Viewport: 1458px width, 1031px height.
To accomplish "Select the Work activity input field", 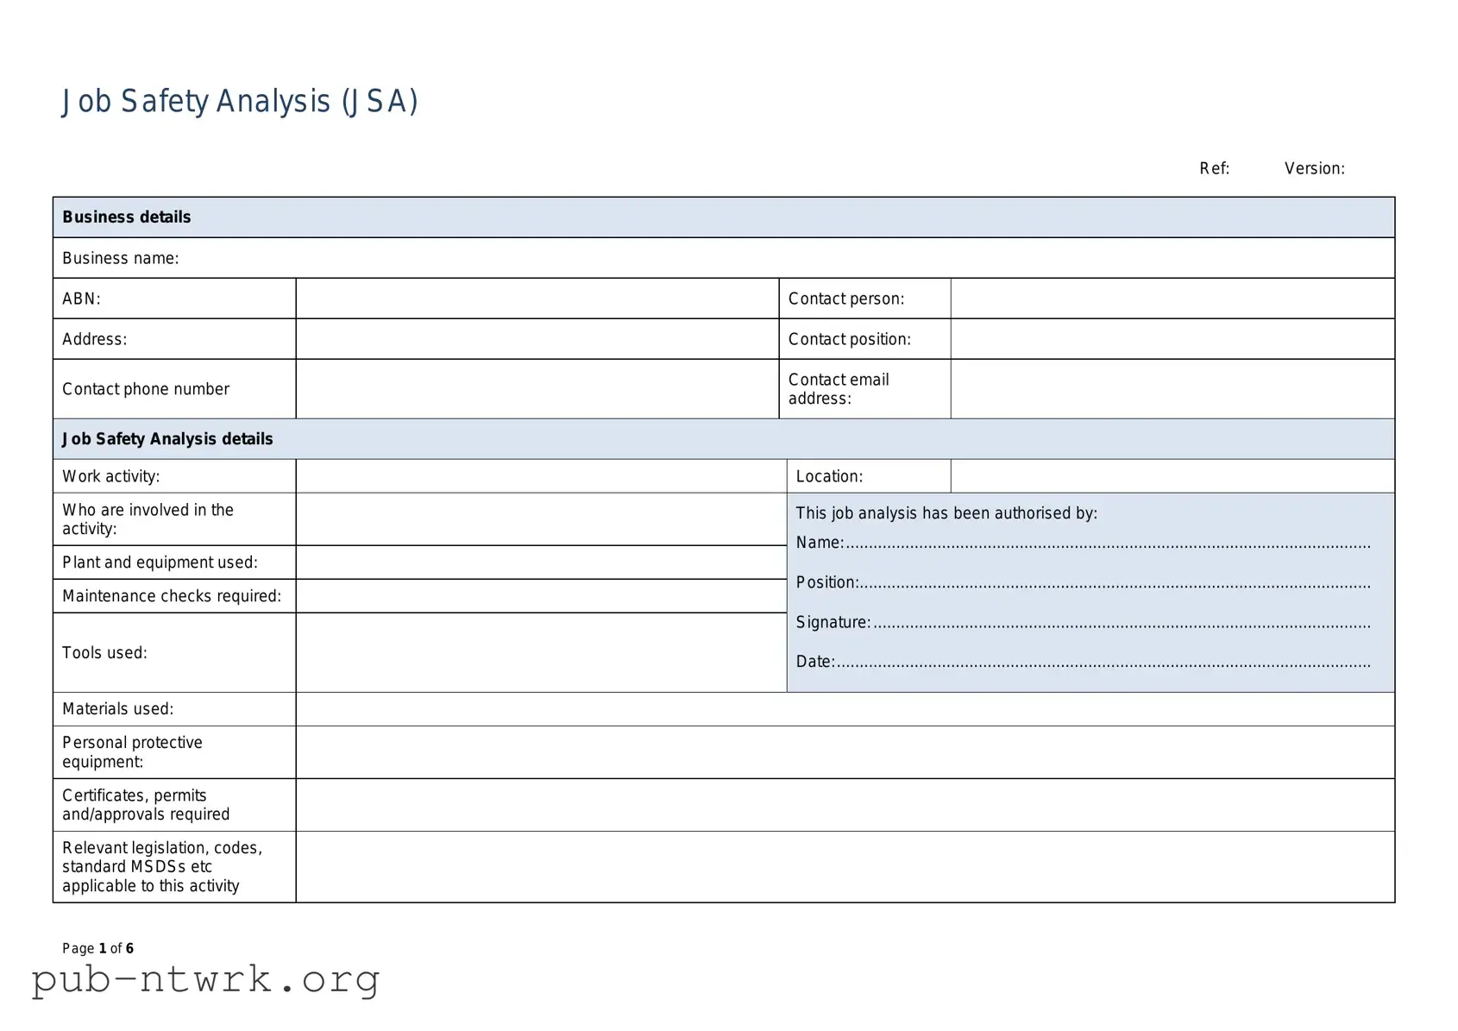I will (535, 475).
